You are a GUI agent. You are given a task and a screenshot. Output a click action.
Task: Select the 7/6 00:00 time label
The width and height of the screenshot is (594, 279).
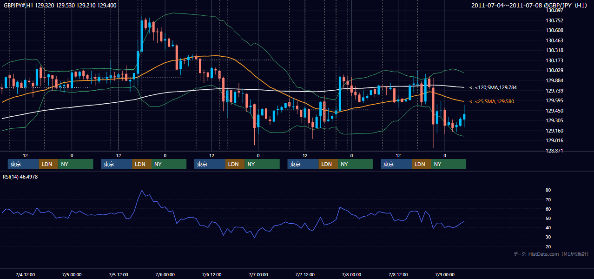(165, 274)
